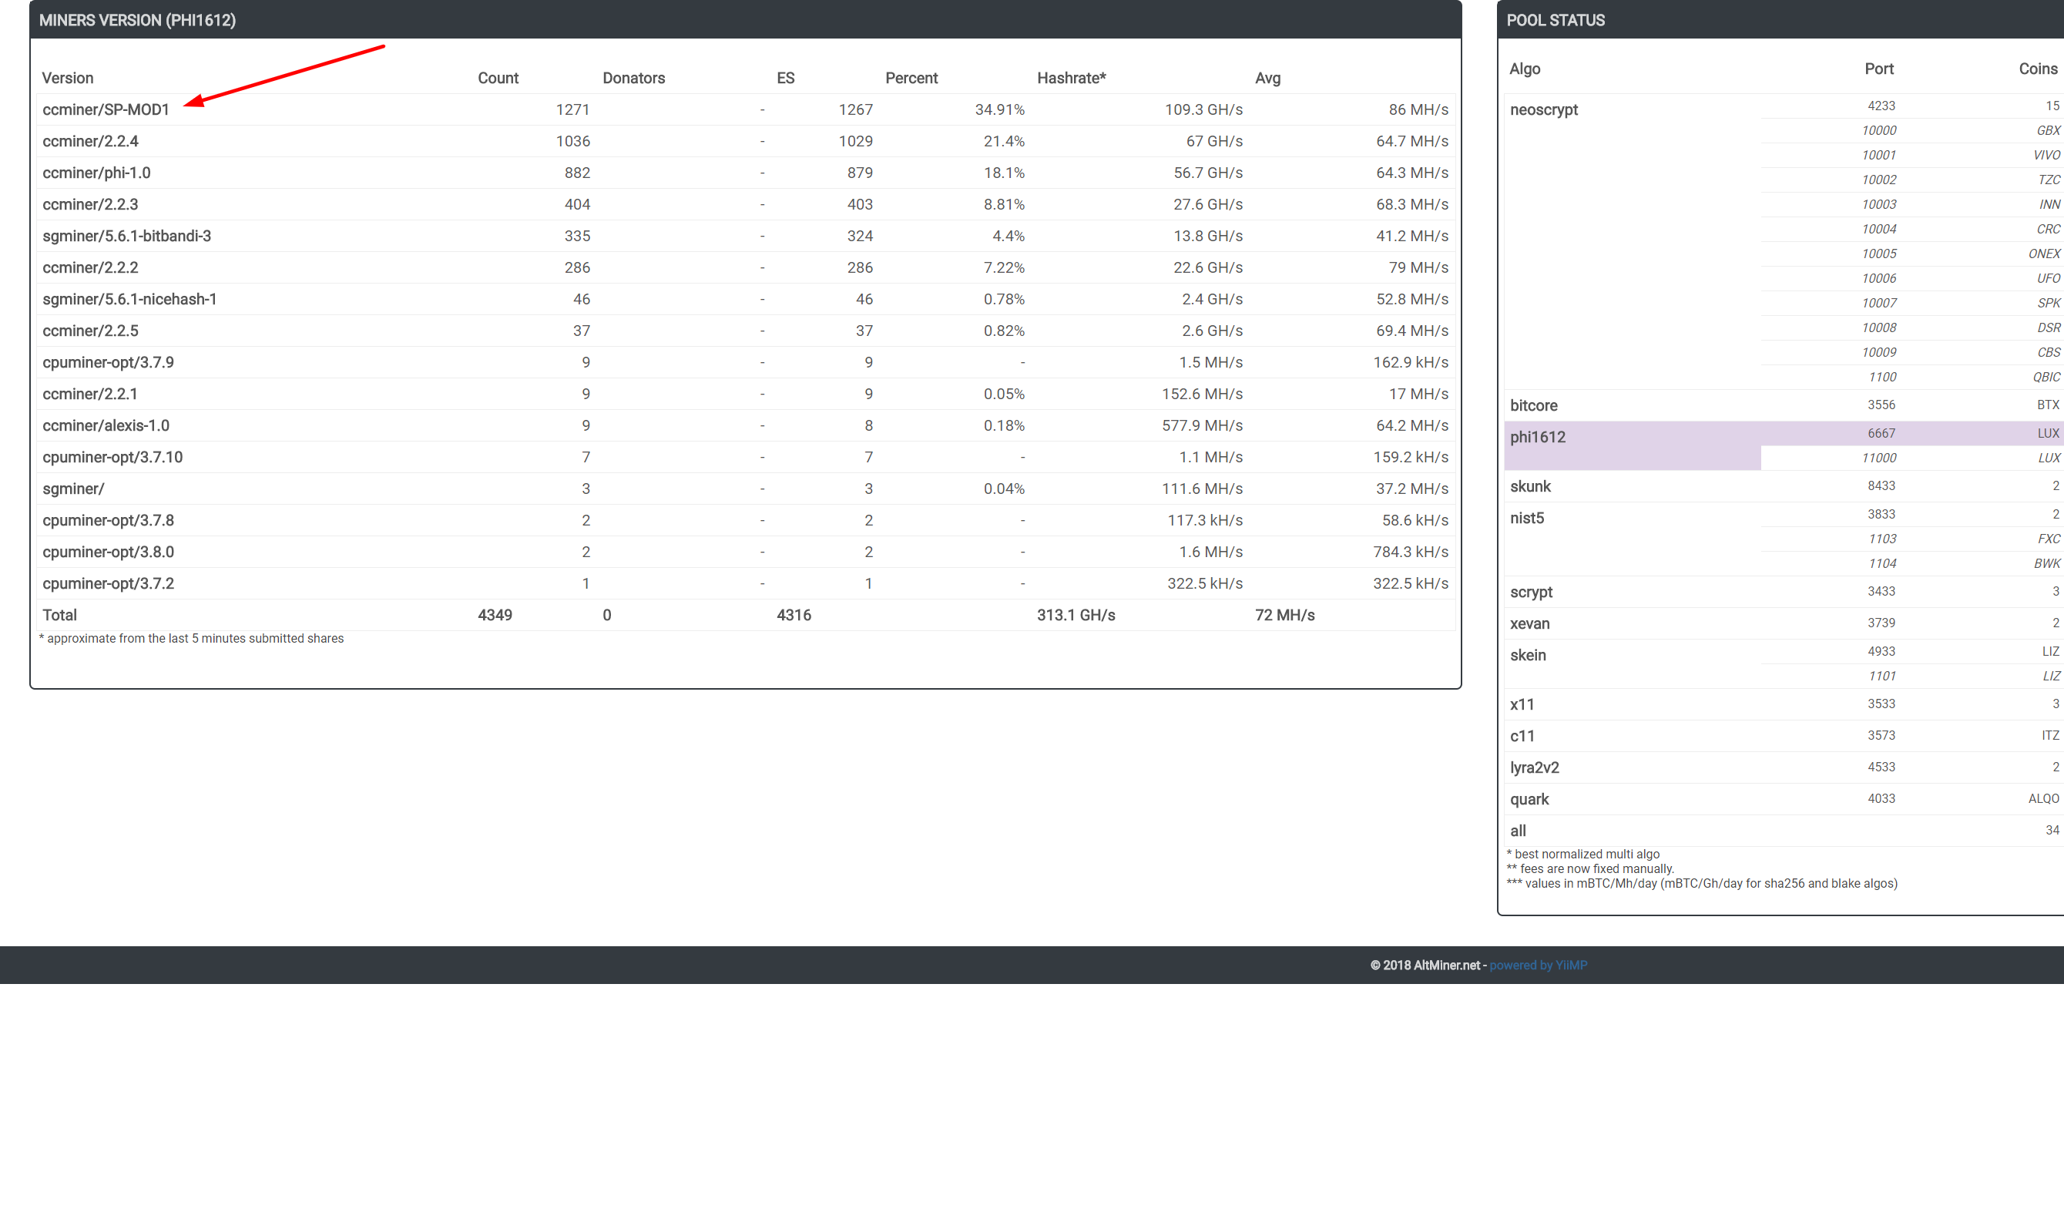Click port 1100 for QBIC
Screen dimensions: 2064x1209
coord(1882,377)
